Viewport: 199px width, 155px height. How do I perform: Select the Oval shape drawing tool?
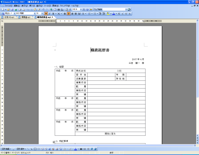pyautogui.click(x=39, y=149)
